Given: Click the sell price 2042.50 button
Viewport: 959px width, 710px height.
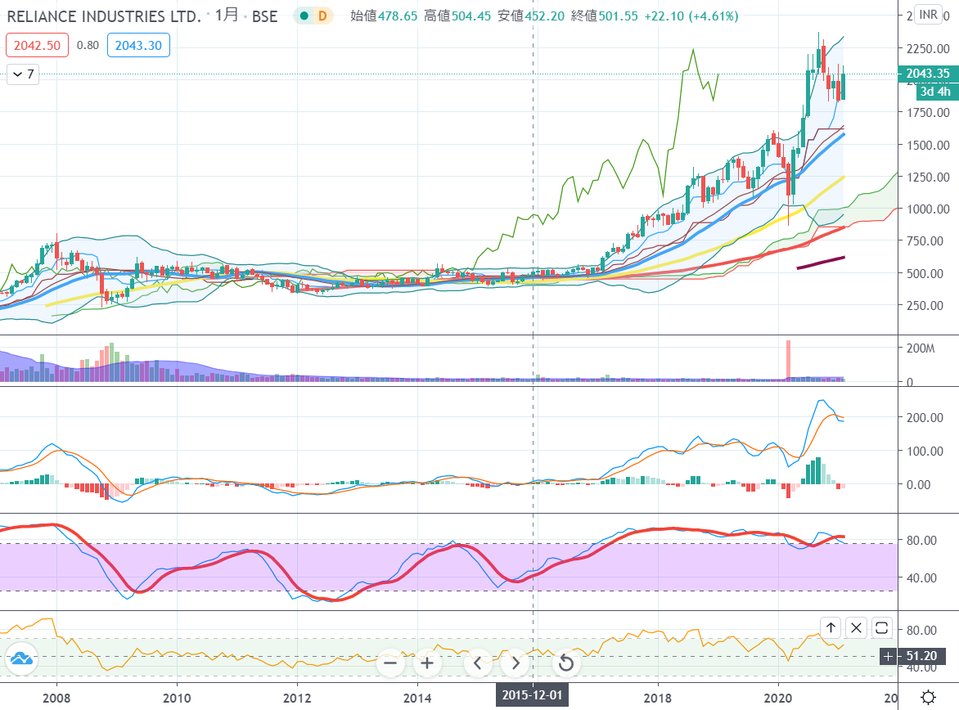Looking at the screenshot, I should coord(38,45).
